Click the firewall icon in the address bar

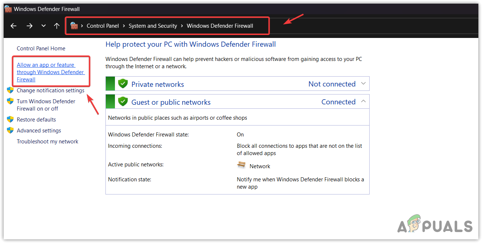(x=74, y=26)
